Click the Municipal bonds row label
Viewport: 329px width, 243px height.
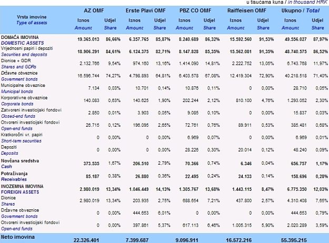pyautogui.click(x=17, y=90)
